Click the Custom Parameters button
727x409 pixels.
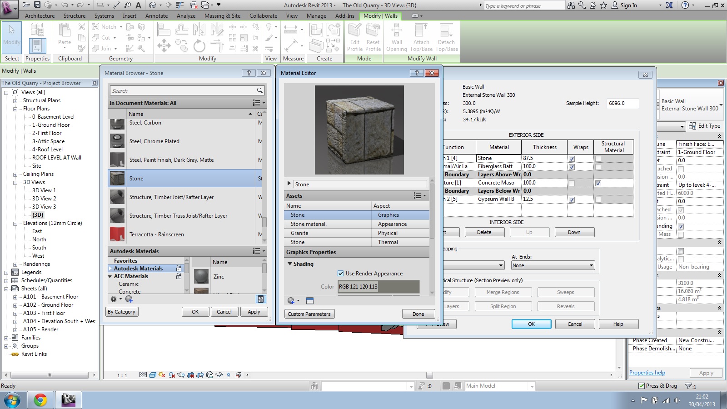(309, 314)
